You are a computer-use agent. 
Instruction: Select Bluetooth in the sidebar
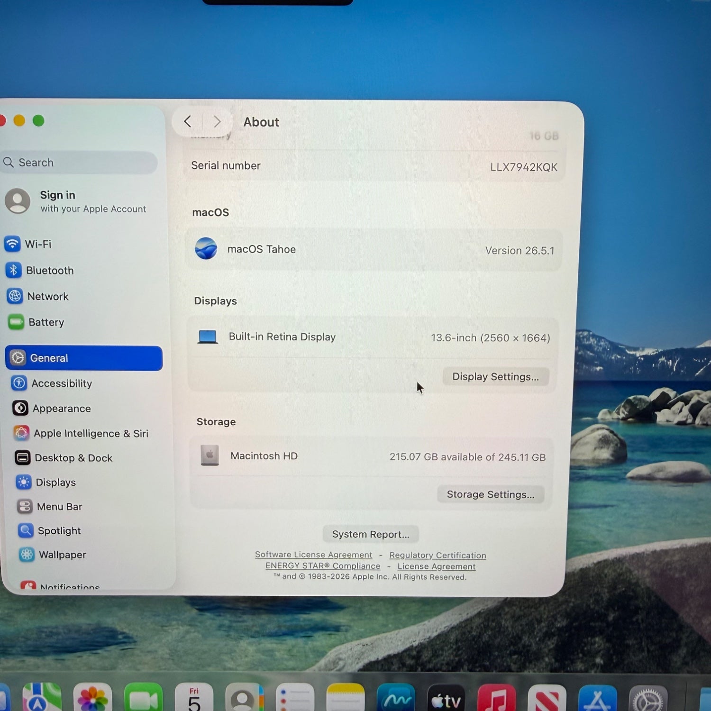click(82, 270)
